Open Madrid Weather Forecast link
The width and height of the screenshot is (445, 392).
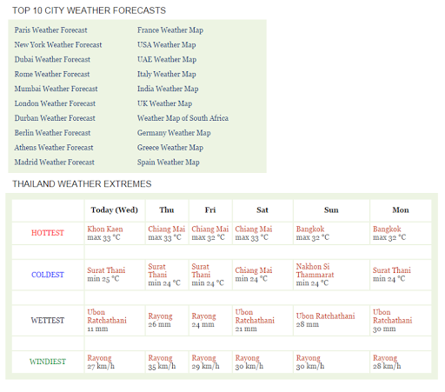pos(54,163)
